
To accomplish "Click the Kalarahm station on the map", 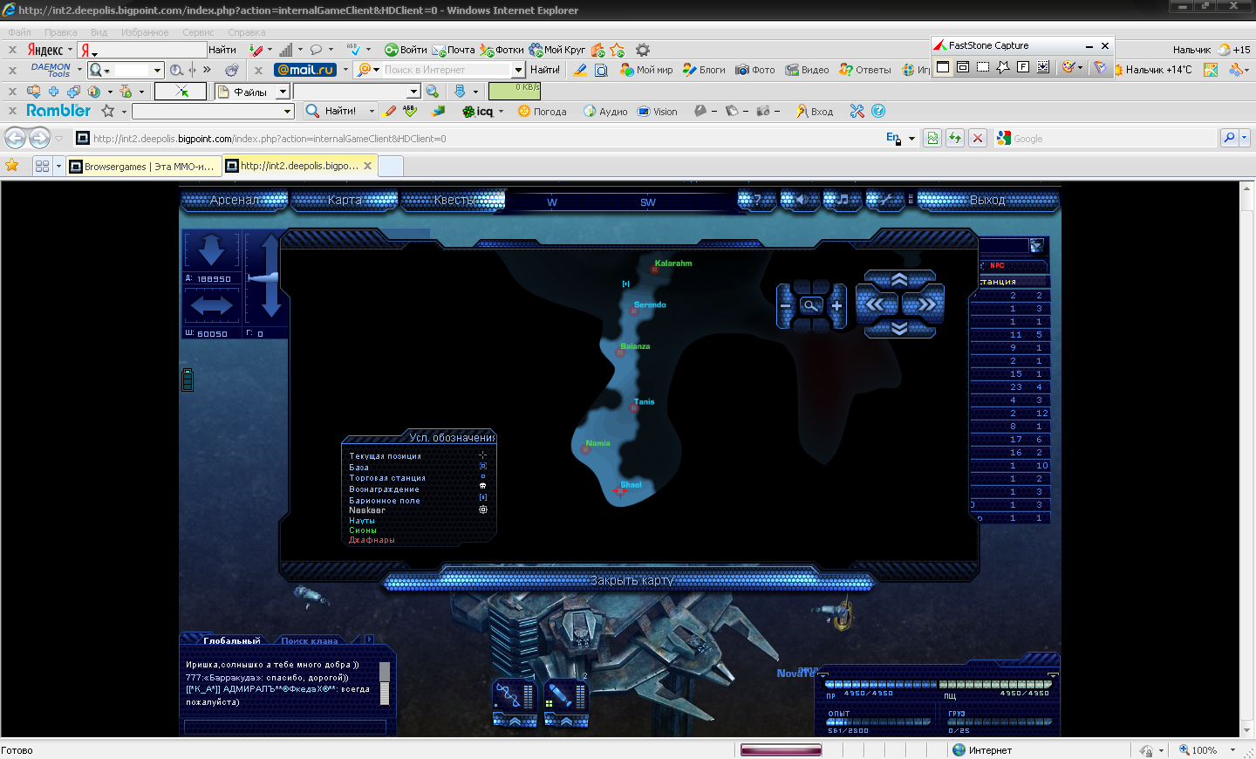I will pos(654,270).
